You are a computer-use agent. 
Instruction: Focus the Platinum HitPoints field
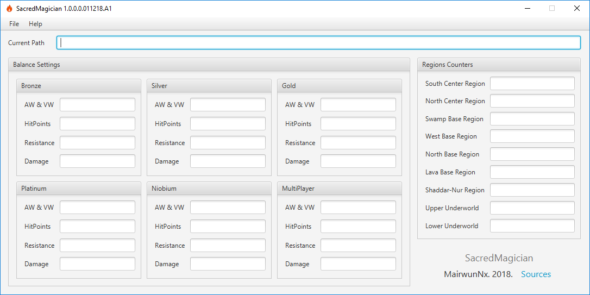(97, 226)
